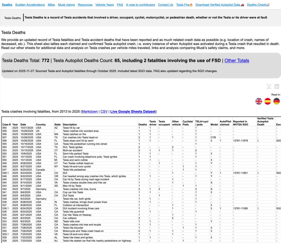
Task: Click SGO number 13781-11801
Action: coord(240,173)
